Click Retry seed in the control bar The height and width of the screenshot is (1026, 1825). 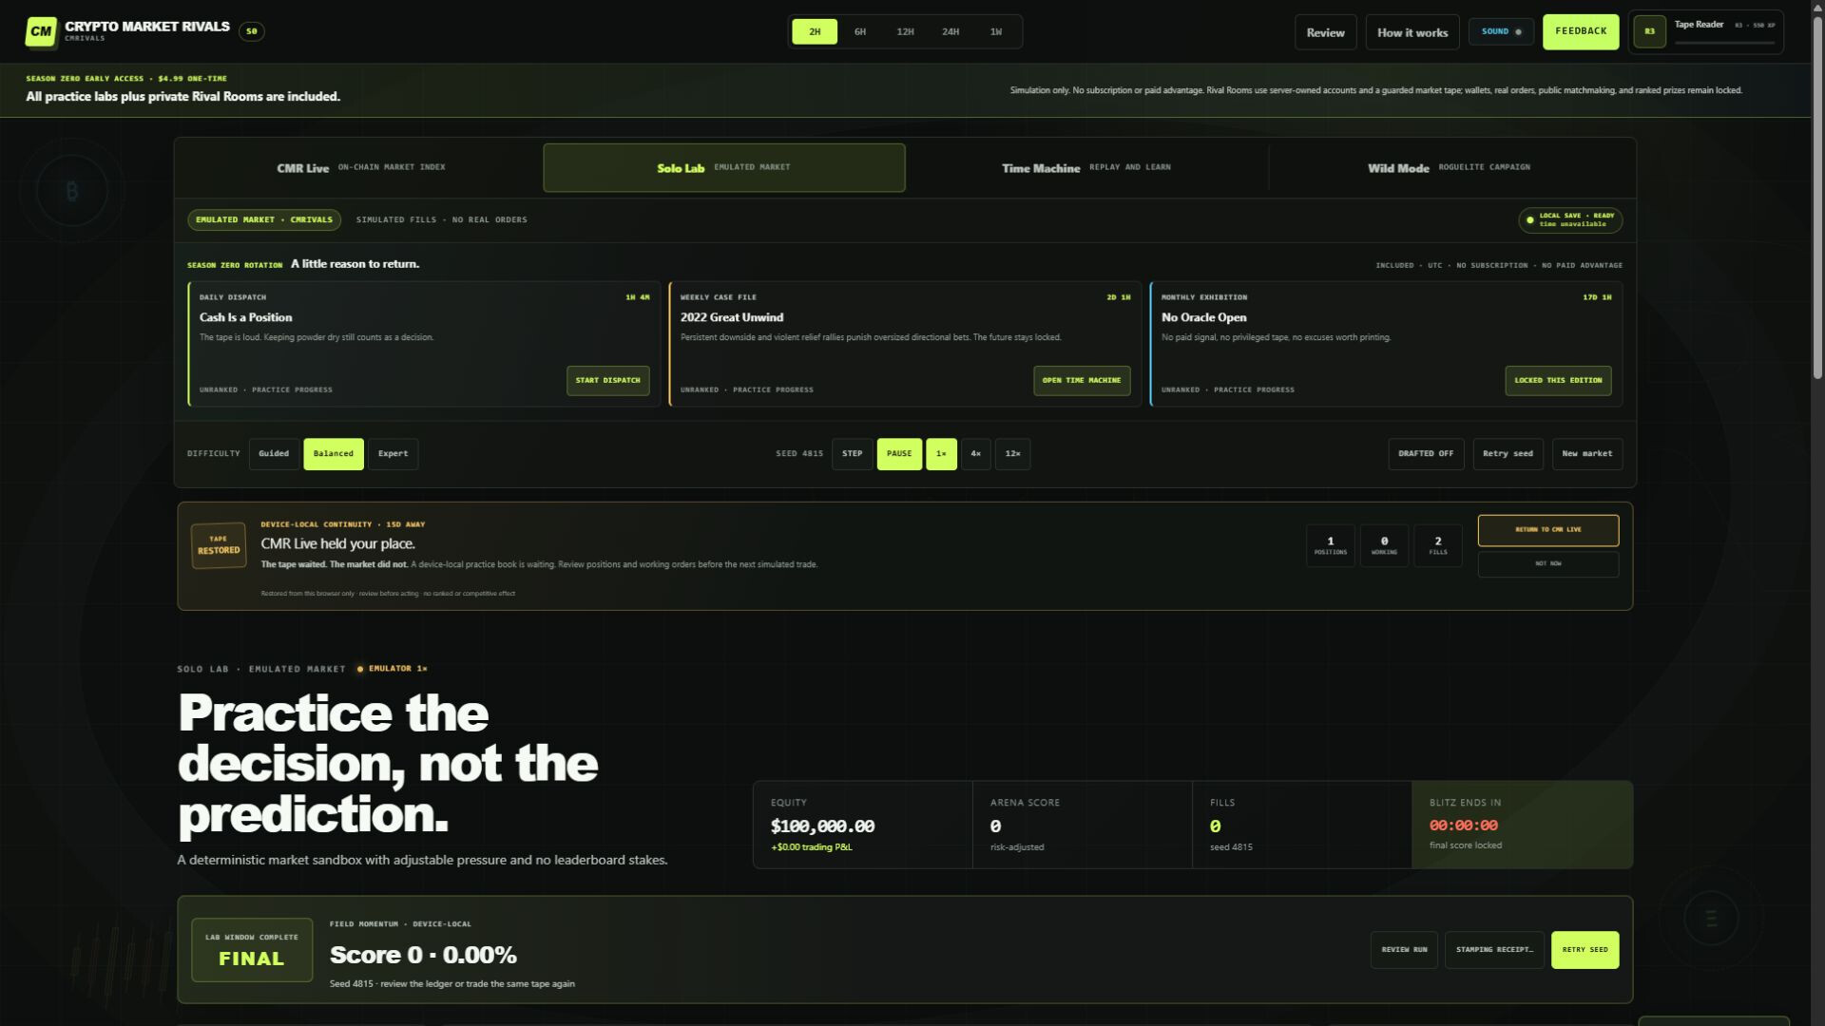[x=1508, y=453]
